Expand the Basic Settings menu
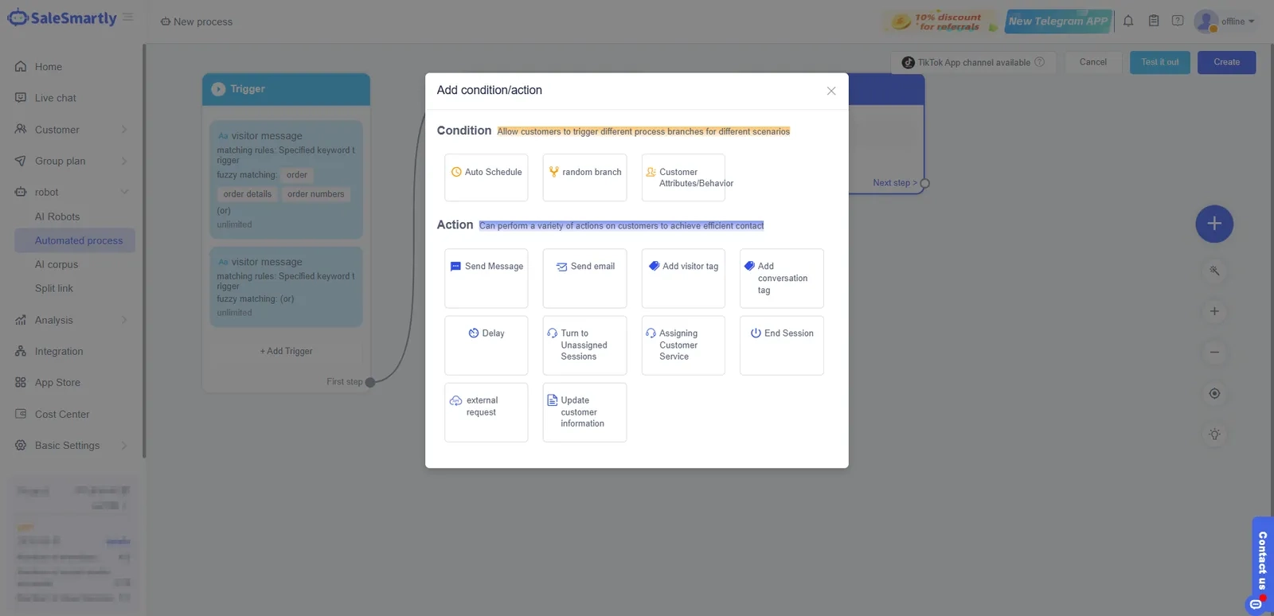 pyautogui.click(x=72, y=446)
